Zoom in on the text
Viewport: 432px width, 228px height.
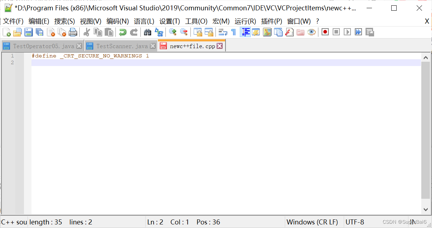(173, 32)
